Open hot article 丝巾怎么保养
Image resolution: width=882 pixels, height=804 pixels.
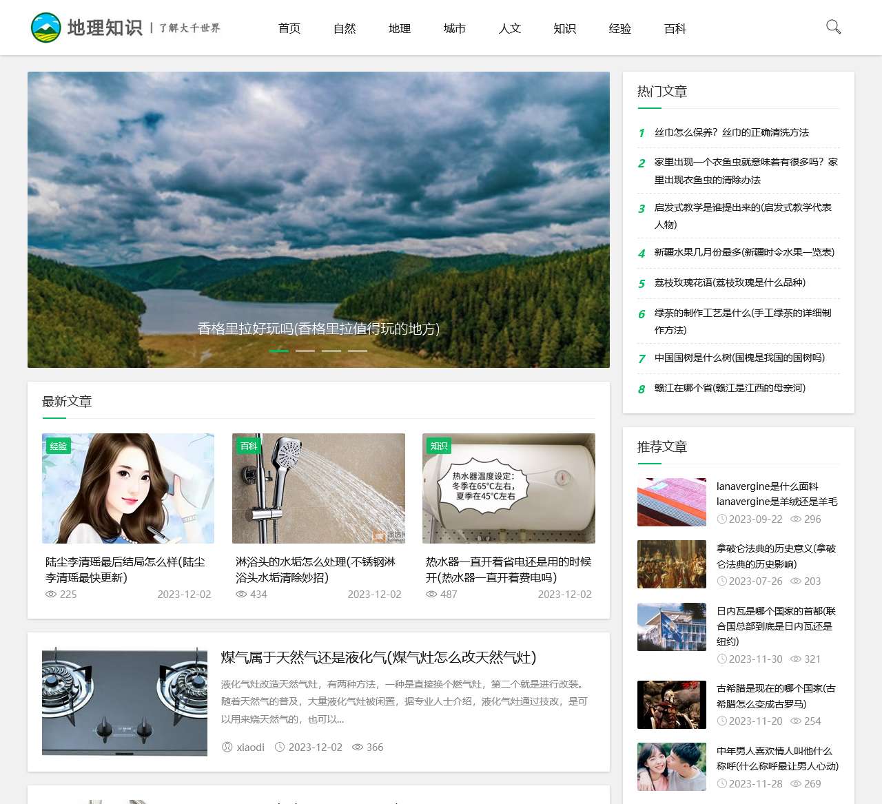pos(732,132)
